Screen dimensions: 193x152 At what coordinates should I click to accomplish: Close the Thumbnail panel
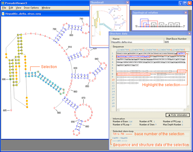pyautogui.click(x=127, y=2)
